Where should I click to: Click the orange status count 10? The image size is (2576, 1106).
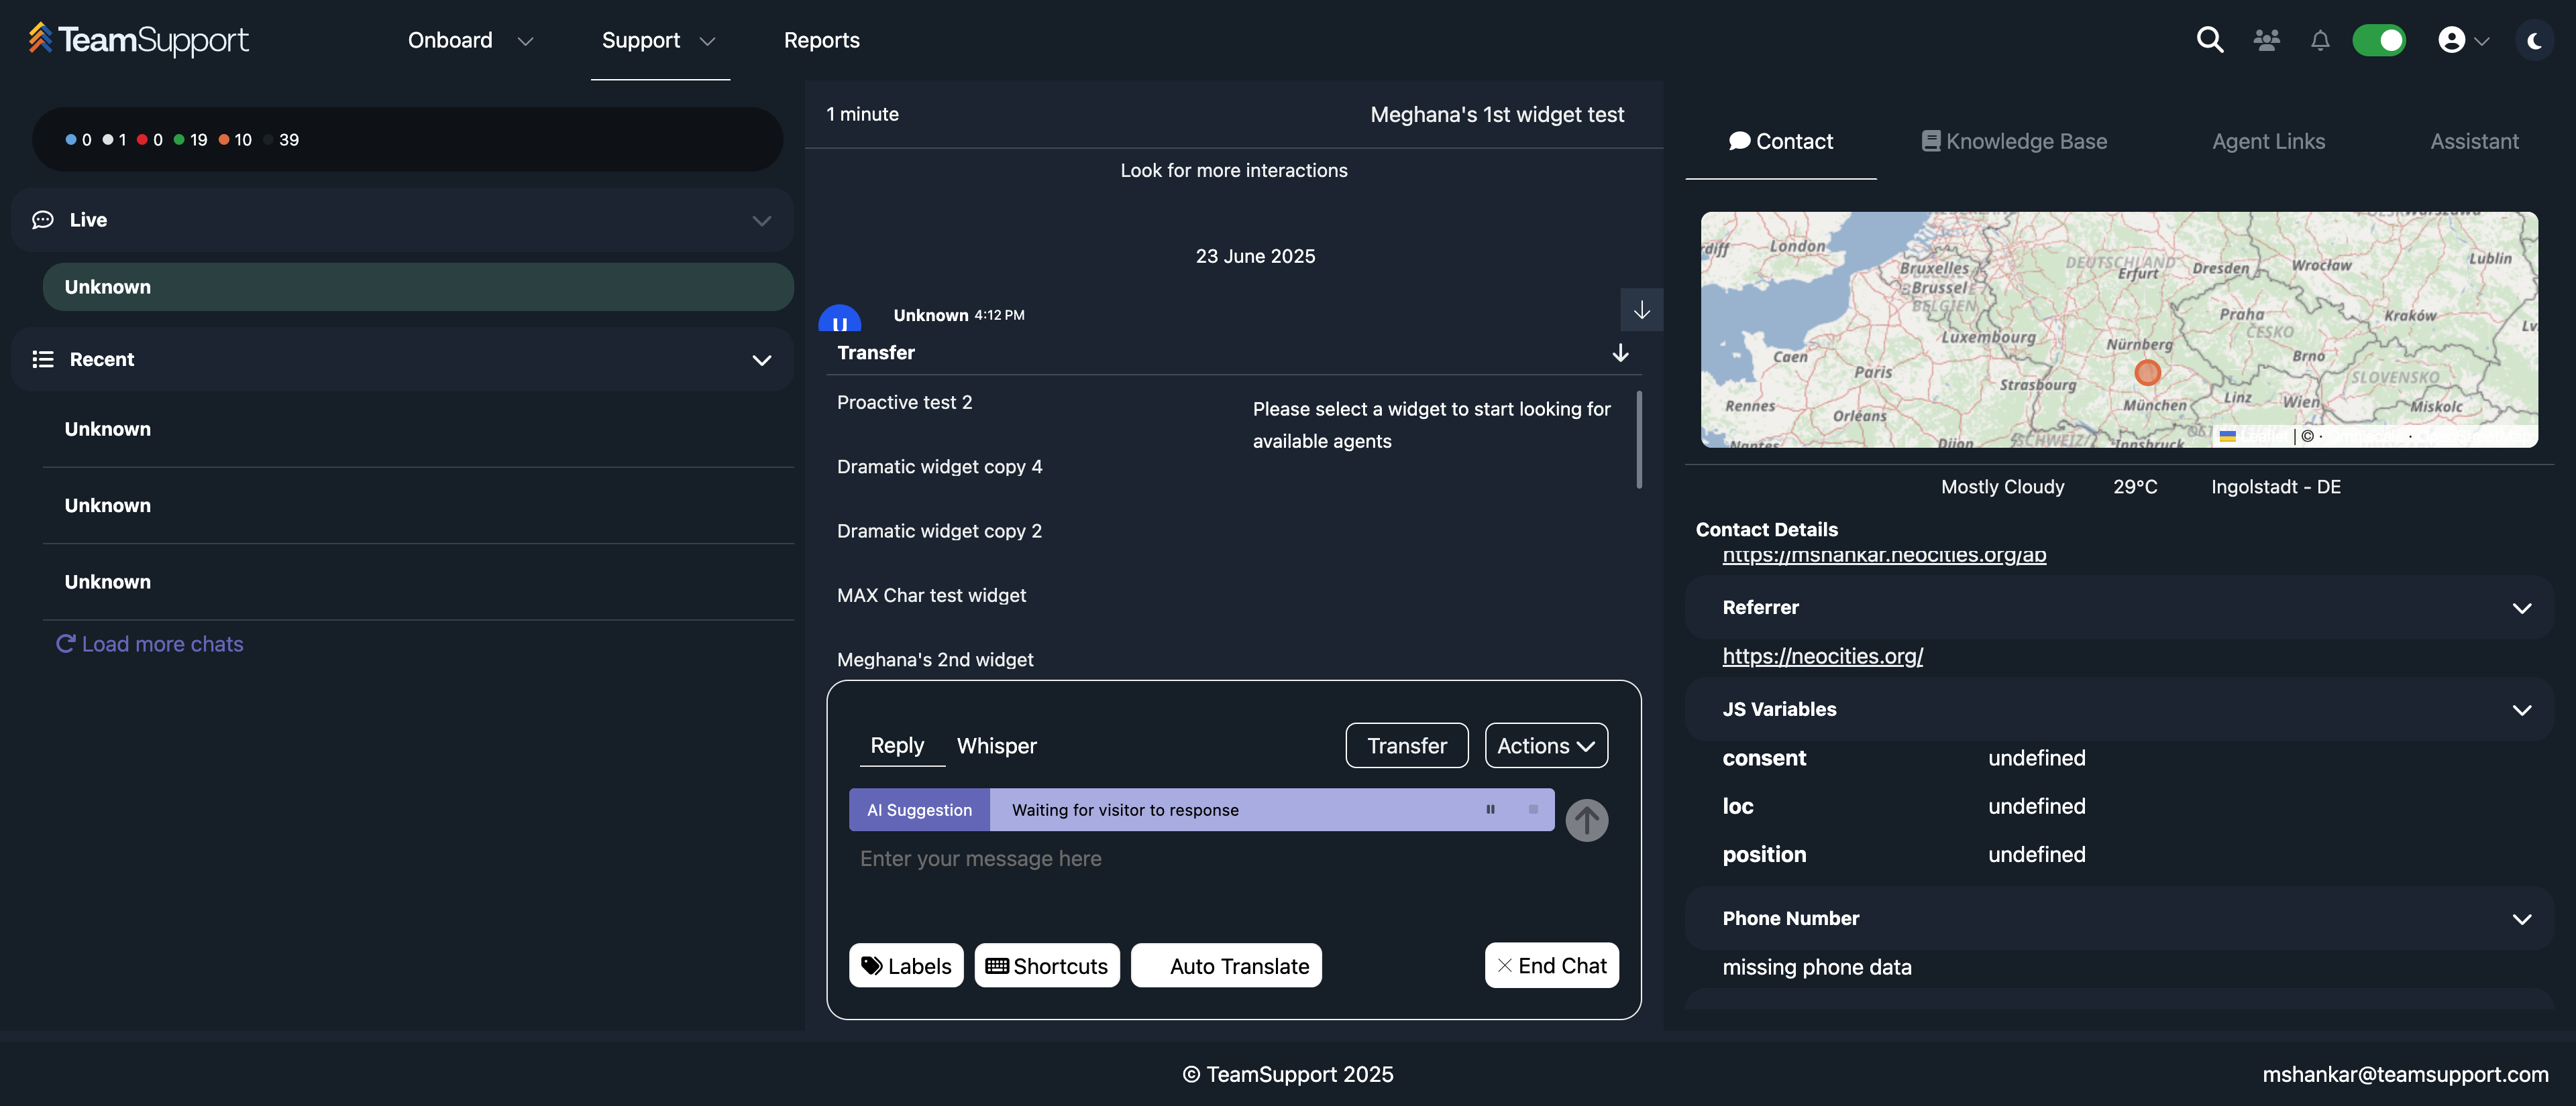coord(235,140)
